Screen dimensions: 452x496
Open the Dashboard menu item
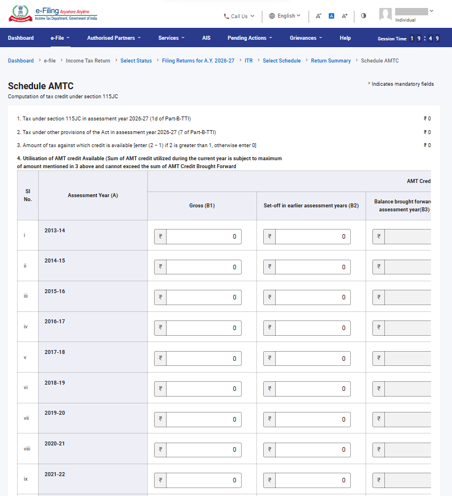tap(21, 38)
